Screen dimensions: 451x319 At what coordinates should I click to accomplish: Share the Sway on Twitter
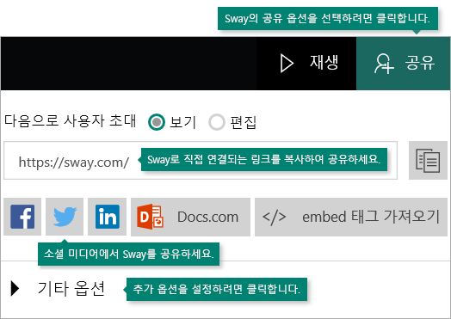[x=65, y=217]
